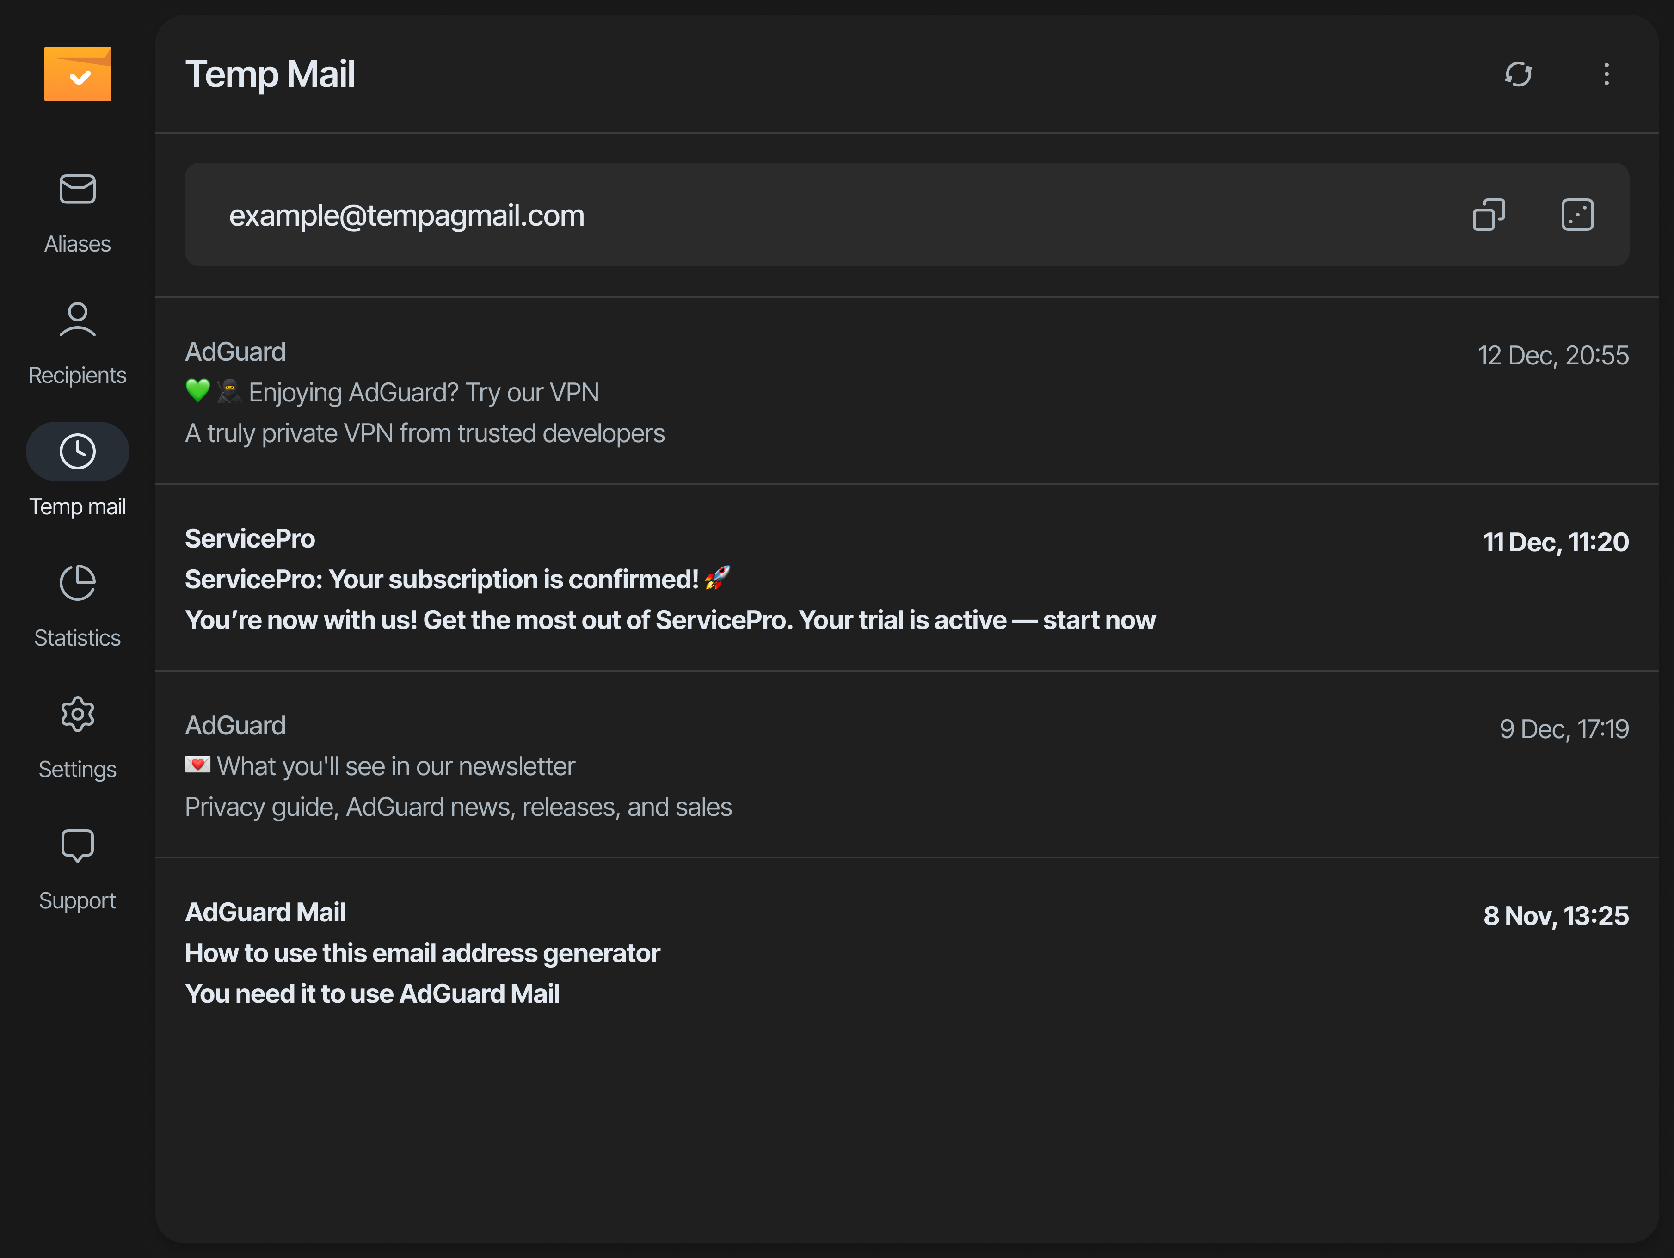Click the AdGuard Mail orange logo
The image size is (1674, 1258).
(77, 74)
